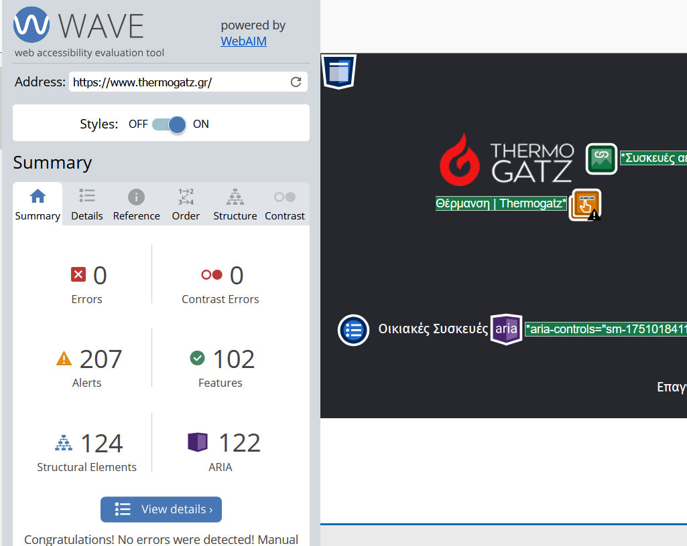The width and height of the screenshot is (687, 546).
Task: Open the WebAIM link
Action: [x=243, y=41]
